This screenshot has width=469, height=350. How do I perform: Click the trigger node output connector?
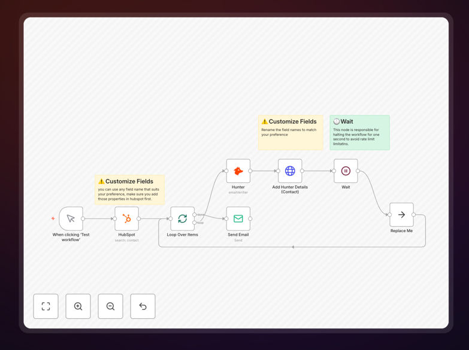tap(83, 218)
